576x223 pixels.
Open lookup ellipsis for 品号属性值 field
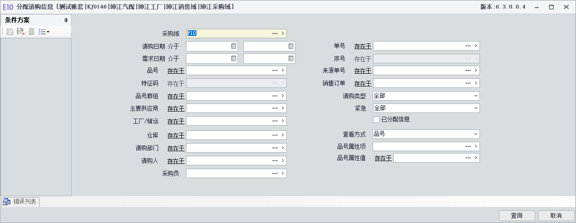(x=468, y=158)
